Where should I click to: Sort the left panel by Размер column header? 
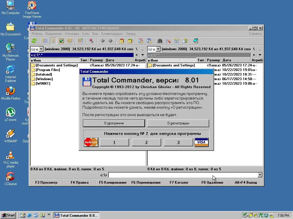coord(96,60)
